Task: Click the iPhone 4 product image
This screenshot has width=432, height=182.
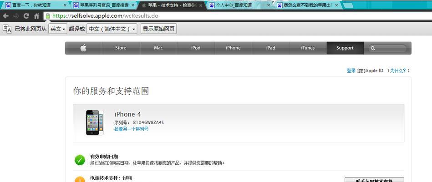Action: coord(95,122)
